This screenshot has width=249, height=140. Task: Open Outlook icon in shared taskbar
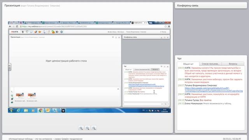[48, 110]
